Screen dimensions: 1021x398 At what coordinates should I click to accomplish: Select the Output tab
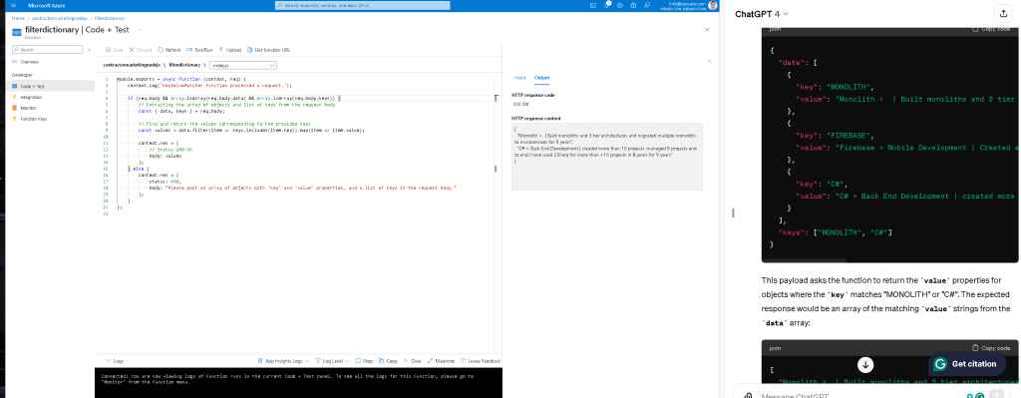tap(541, 78)
